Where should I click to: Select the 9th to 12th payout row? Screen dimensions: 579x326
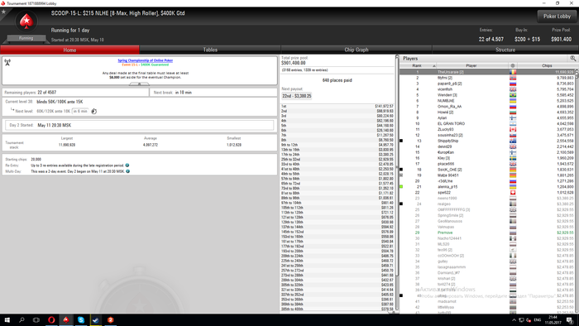pos(337,145)
